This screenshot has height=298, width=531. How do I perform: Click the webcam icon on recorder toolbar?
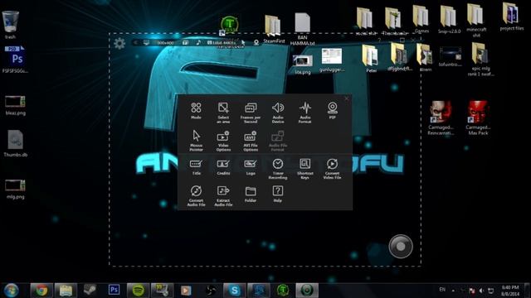click(x=256, y=42)
